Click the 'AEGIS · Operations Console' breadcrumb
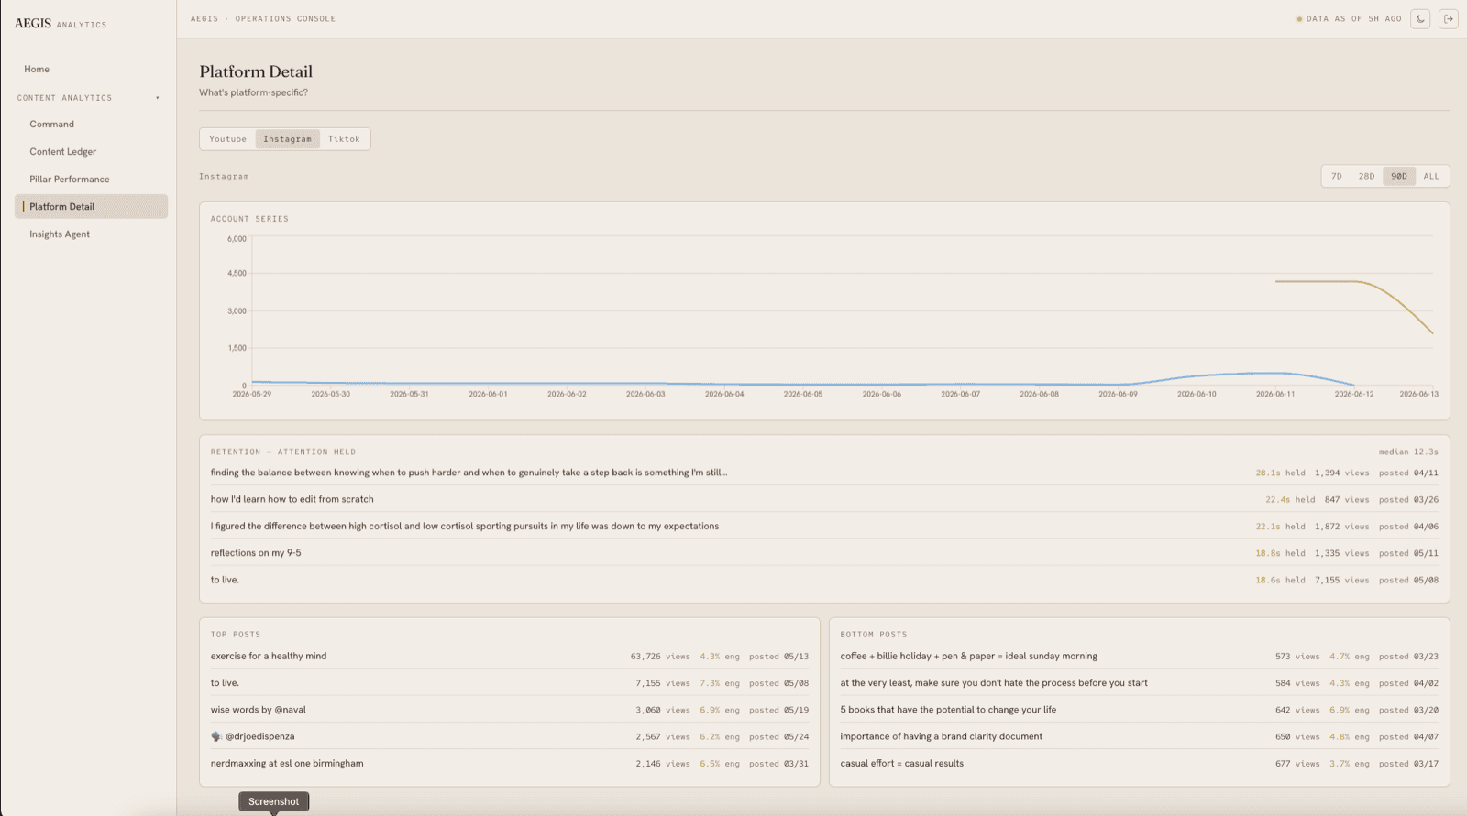Image resolution: width=1467 pixels, height=816 pixels. click(263, 18)
